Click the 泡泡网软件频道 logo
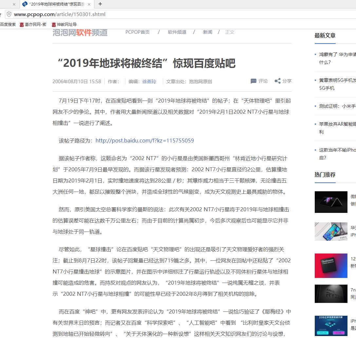Viewport: 356px width, 338px height. (x=80, y=32)
